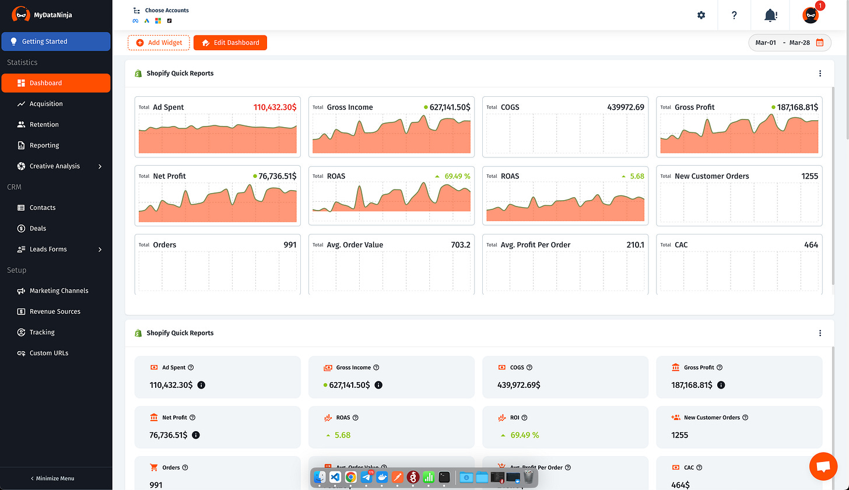Open options menu of first Shopify Quick Reports
This screenshot has width=849, height=490.
[x=820, y=73]
